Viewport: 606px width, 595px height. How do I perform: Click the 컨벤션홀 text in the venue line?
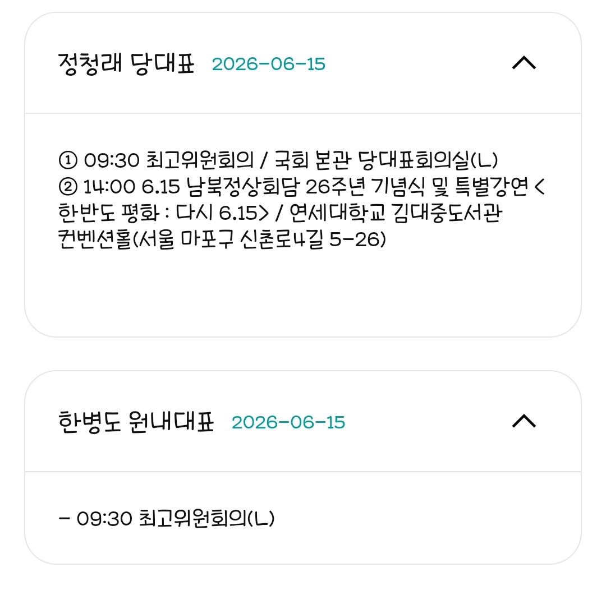(x=95, y=239)
